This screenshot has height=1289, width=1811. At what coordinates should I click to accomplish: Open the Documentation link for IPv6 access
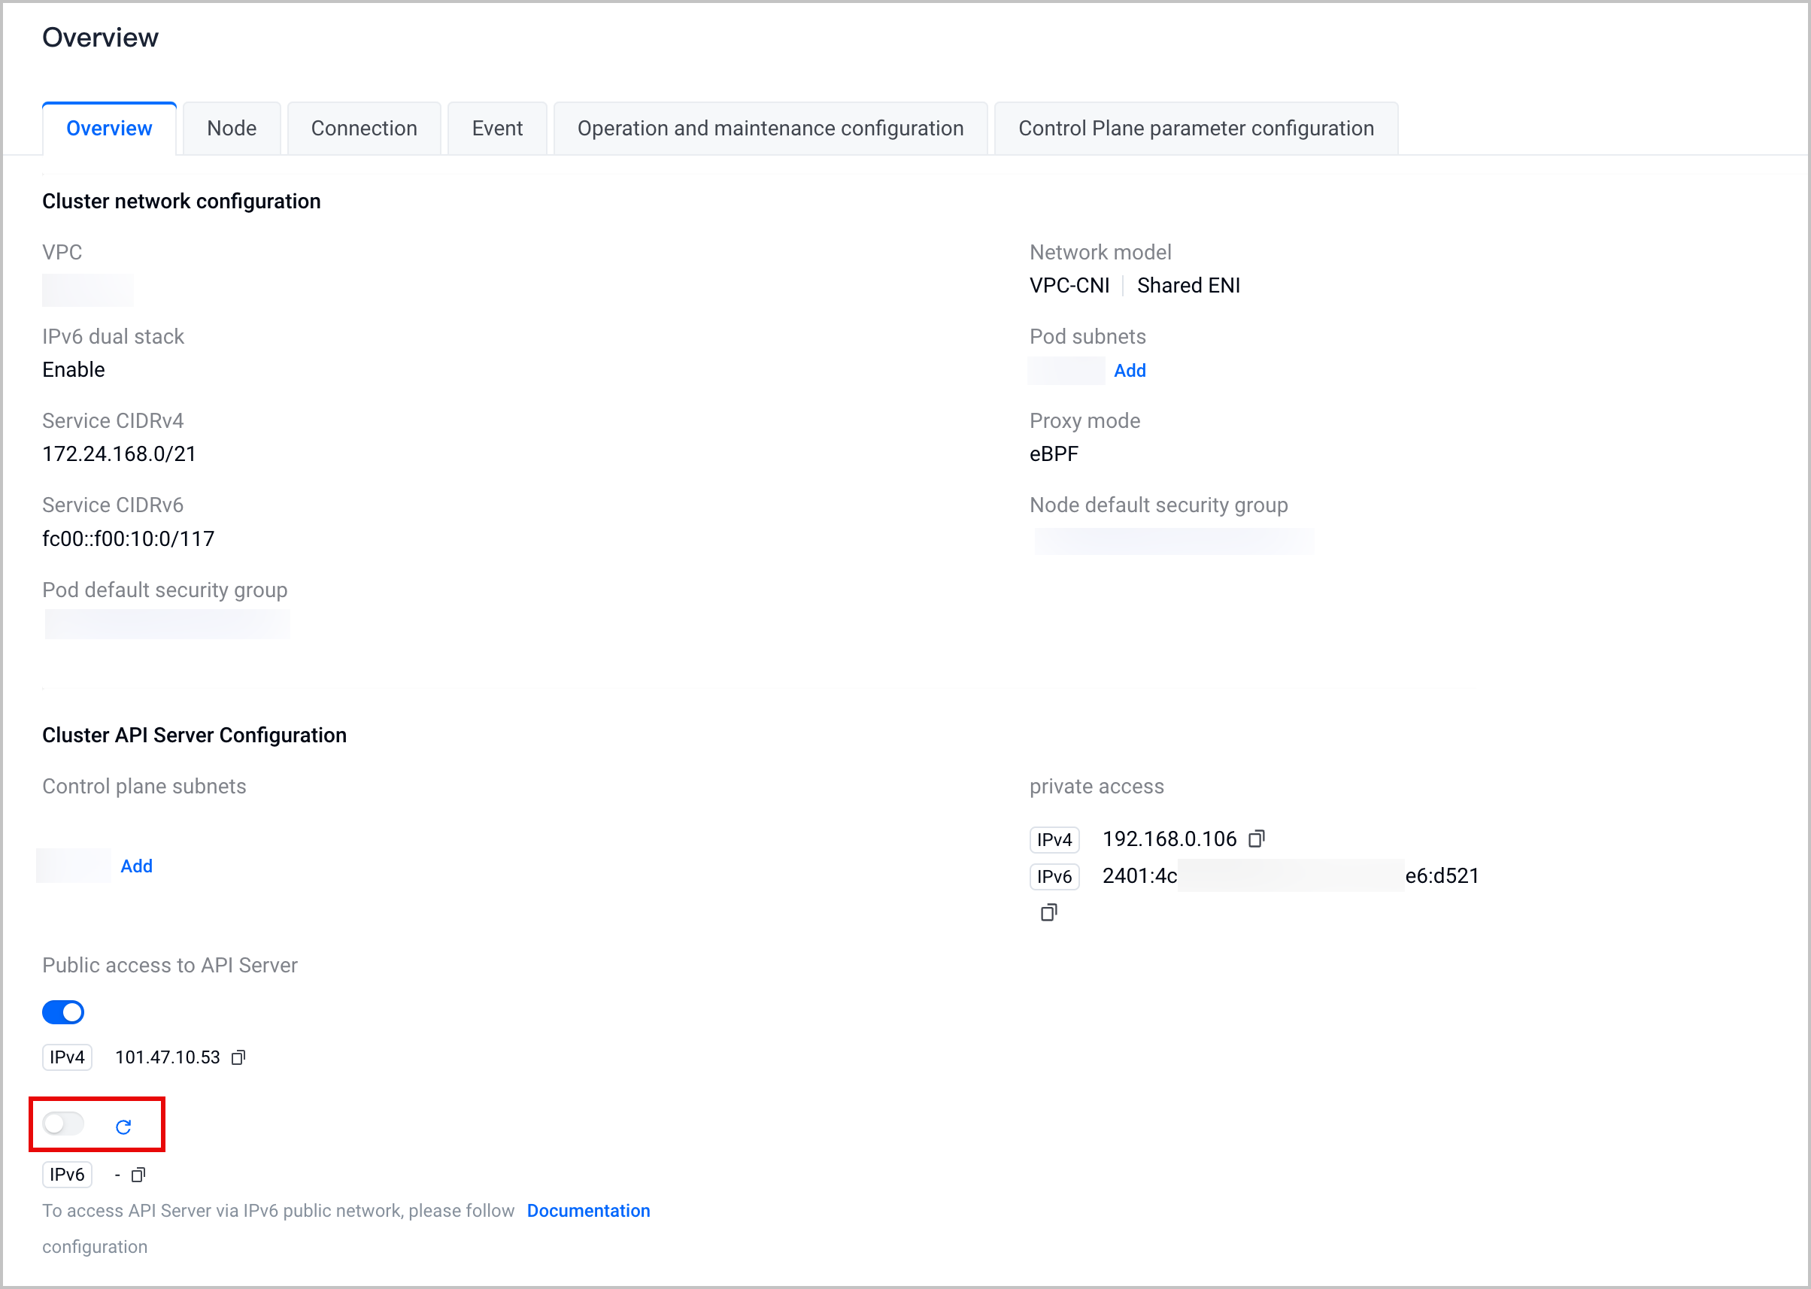(588, 1211)
